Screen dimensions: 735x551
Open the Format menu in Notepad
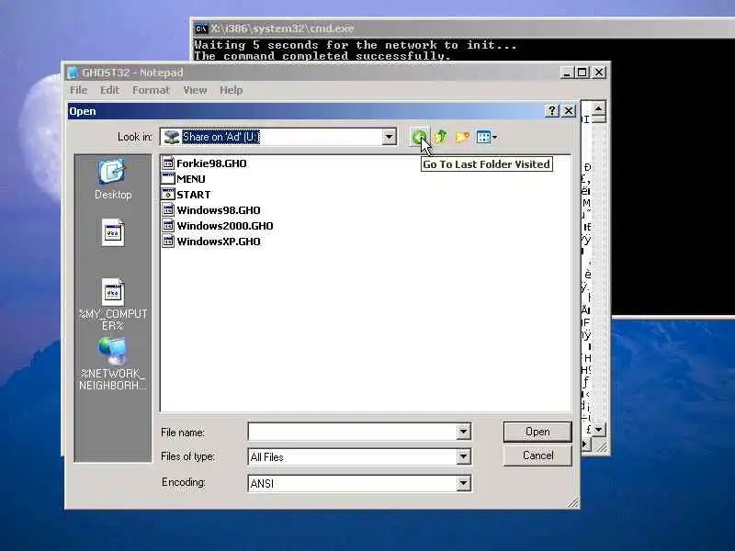point(151,90)
